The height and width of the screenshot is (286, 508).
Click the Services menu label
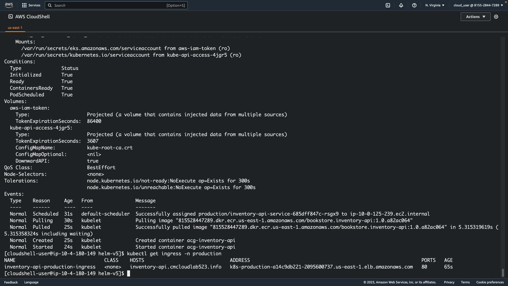click(34, 5)
